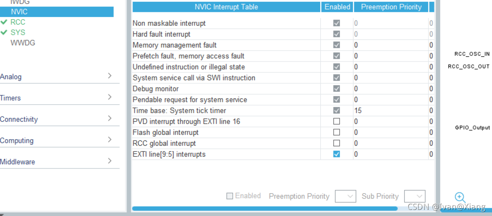Screen dimensions: 492x216
Task: Toggle the bottom Enabled checkbox
Action: 230,196
